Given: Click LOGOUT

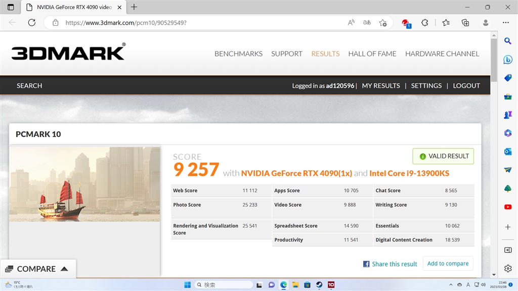Looking at the screenshot, I should pyautogui.click(x=466, y=86).
